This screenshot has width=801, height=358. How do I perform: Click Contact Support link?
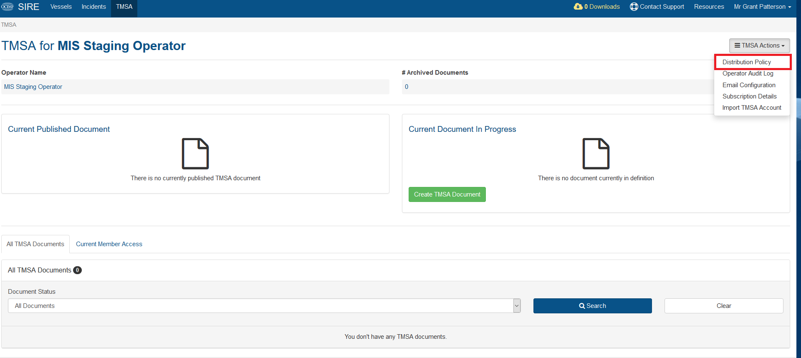click(657, 7)
